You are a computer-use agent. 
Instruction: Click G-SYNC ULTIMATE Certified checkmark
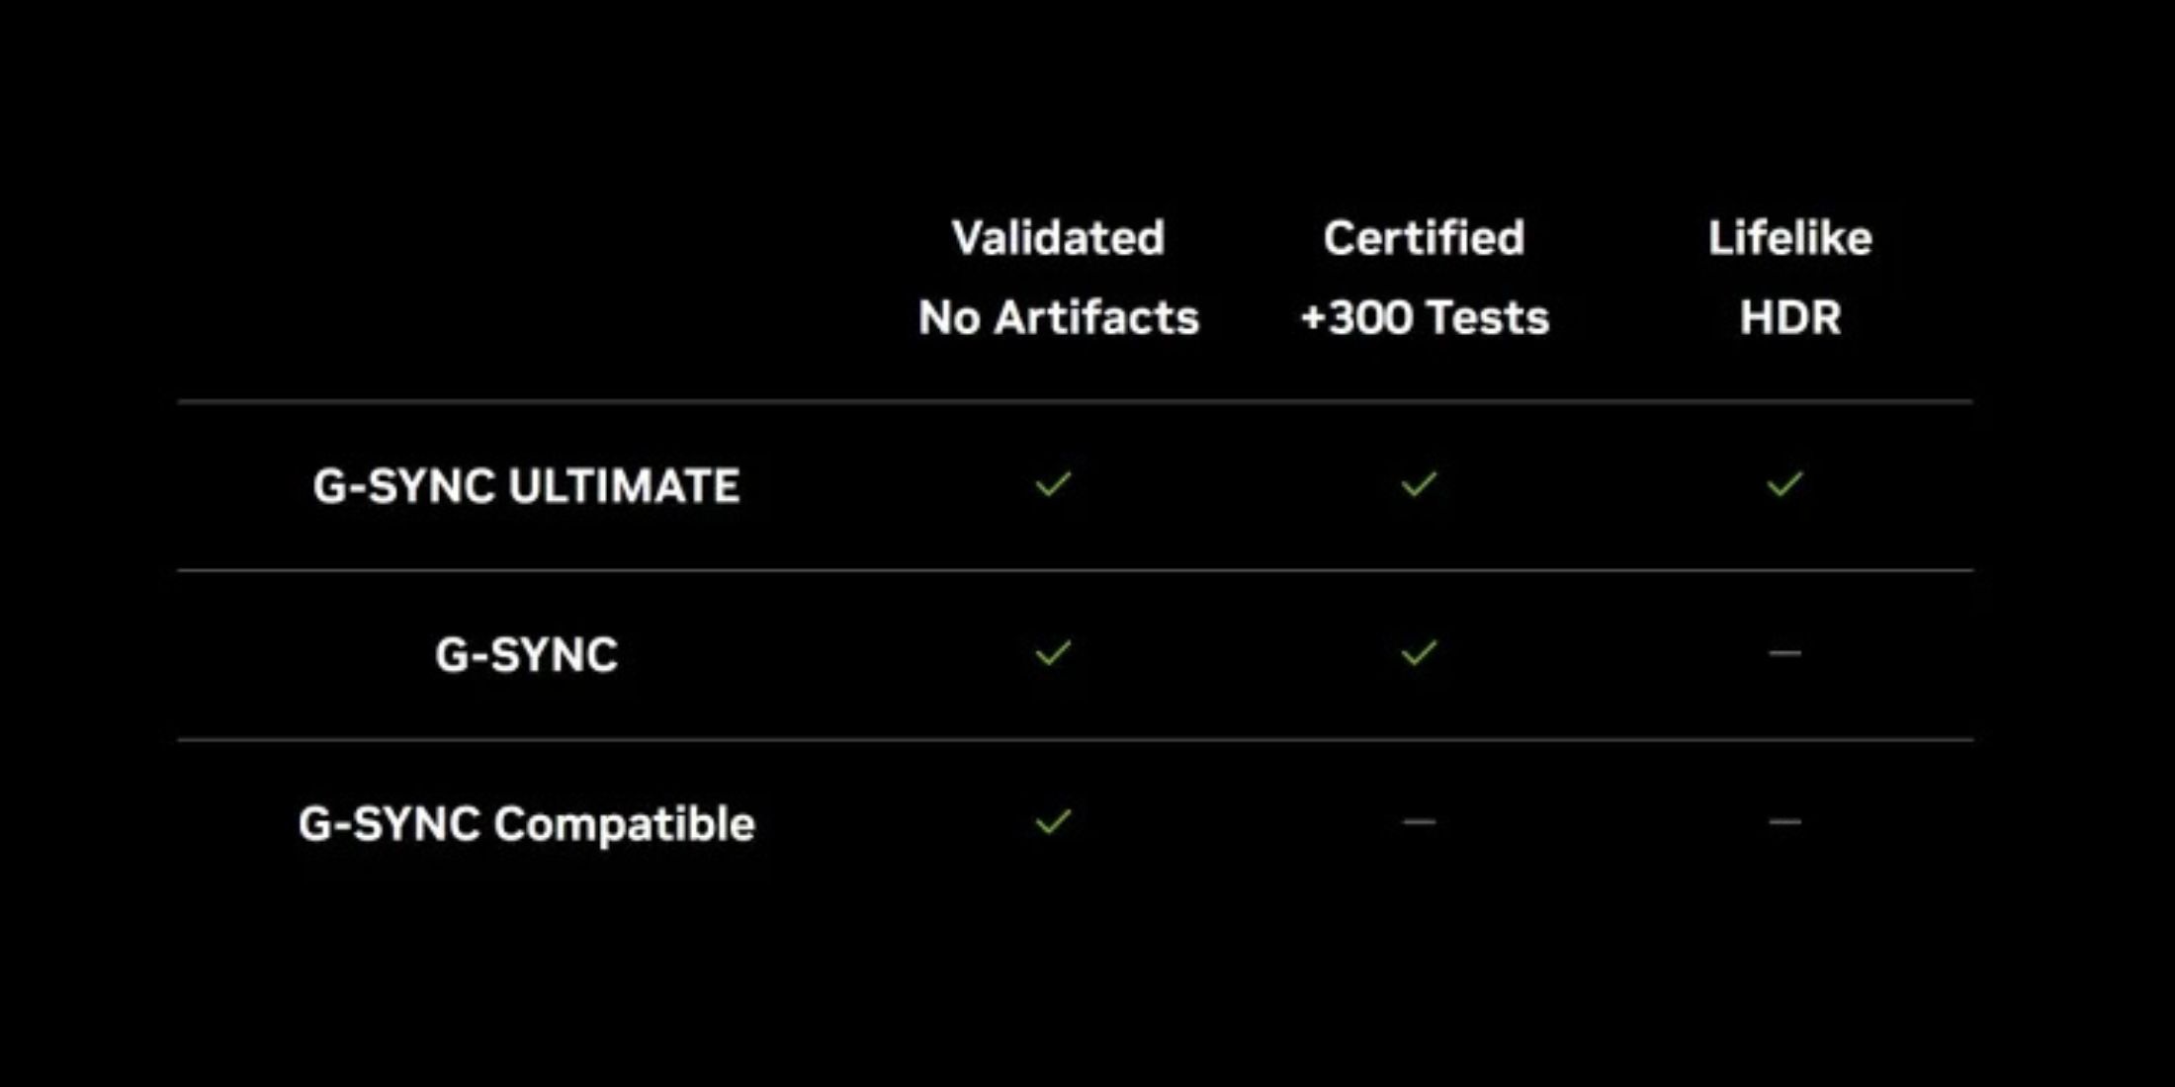pyautogui.click(x=1419, y=484)
